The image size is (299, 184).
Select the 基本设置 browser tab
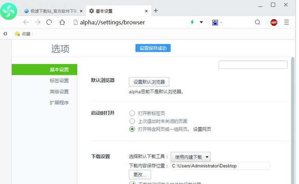(119, 11)
